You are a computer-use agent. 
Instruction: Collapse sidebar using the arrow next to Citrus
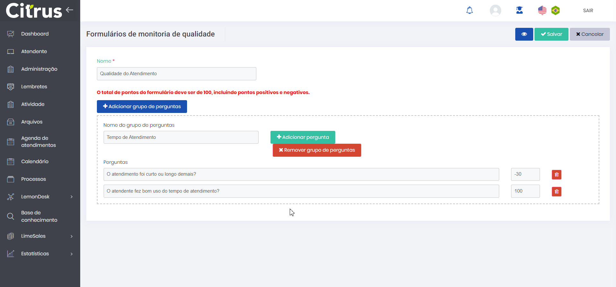tap(70, 10)
